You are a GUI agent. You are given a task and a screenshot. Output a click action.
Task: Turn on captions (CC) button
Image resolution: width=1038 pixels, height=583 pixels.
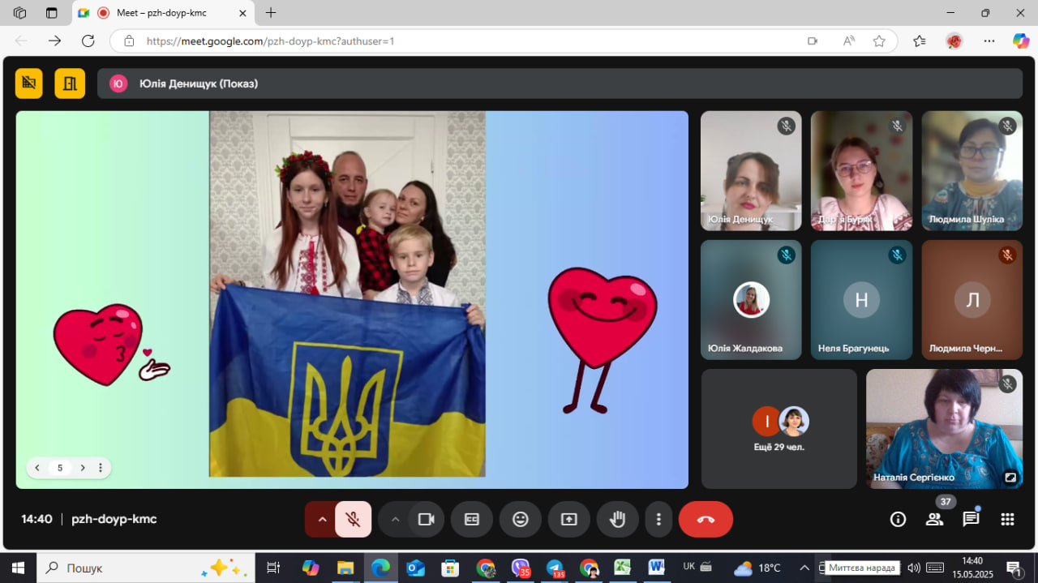(472, 520)
